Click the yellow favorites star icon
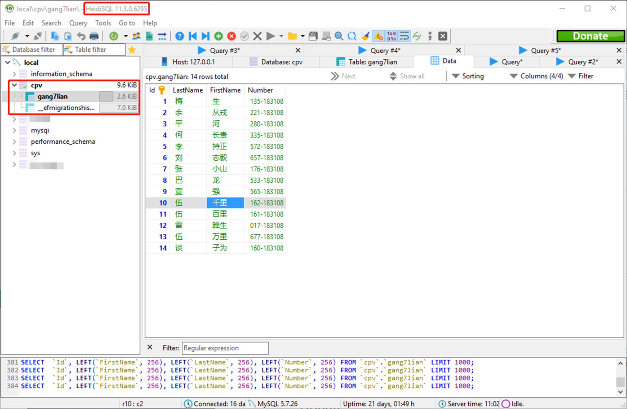This screenshot has width=627, height=409. tap(132, 49)
